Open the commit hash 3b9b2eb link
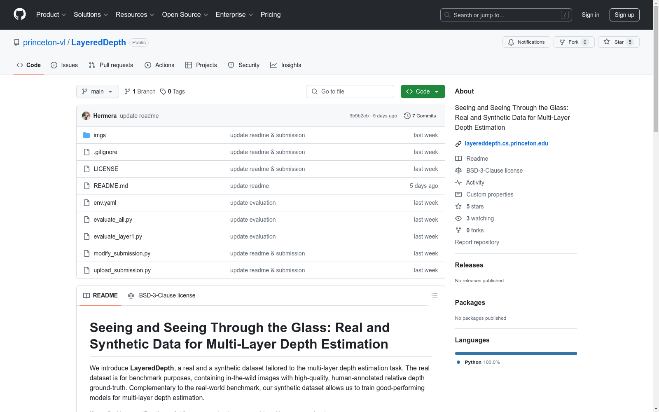 tap(359, 116)
